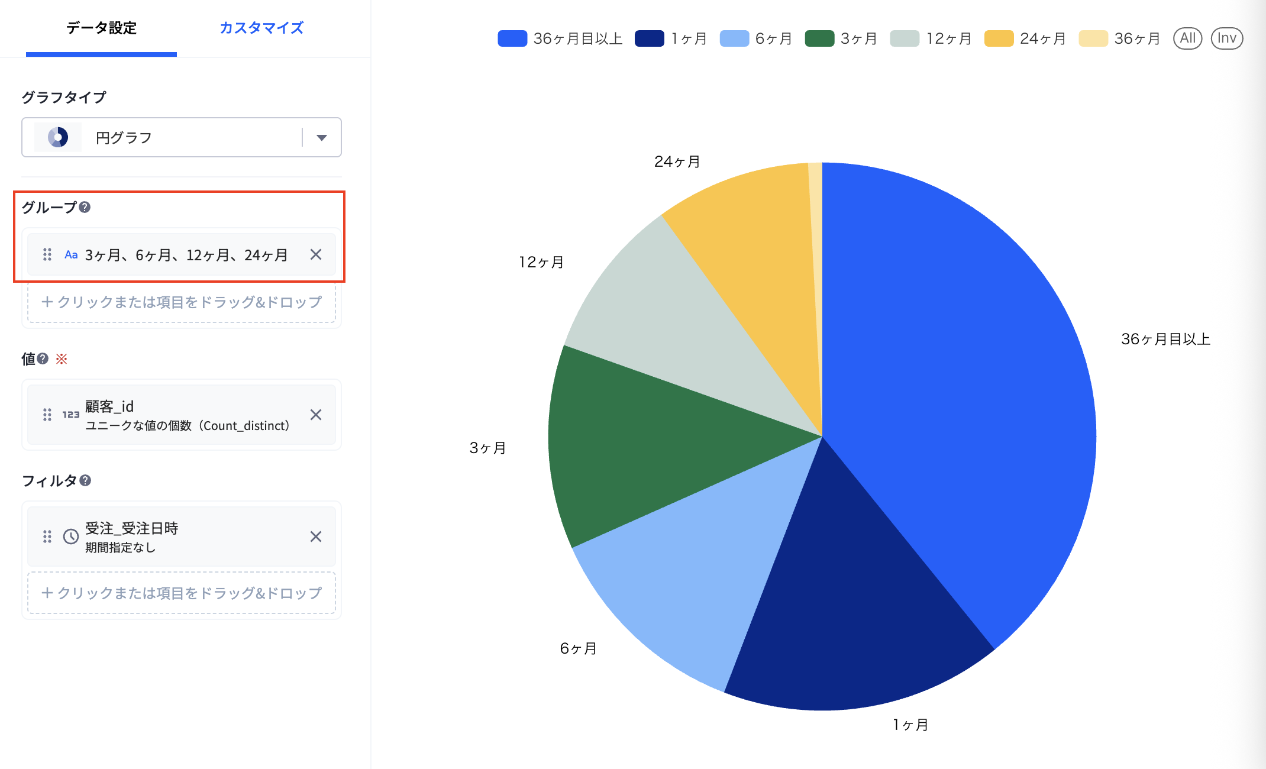Click the 24ヶ月 yellow legend swatch
This screenshot has height=769, width=1266.
[999, 38]
